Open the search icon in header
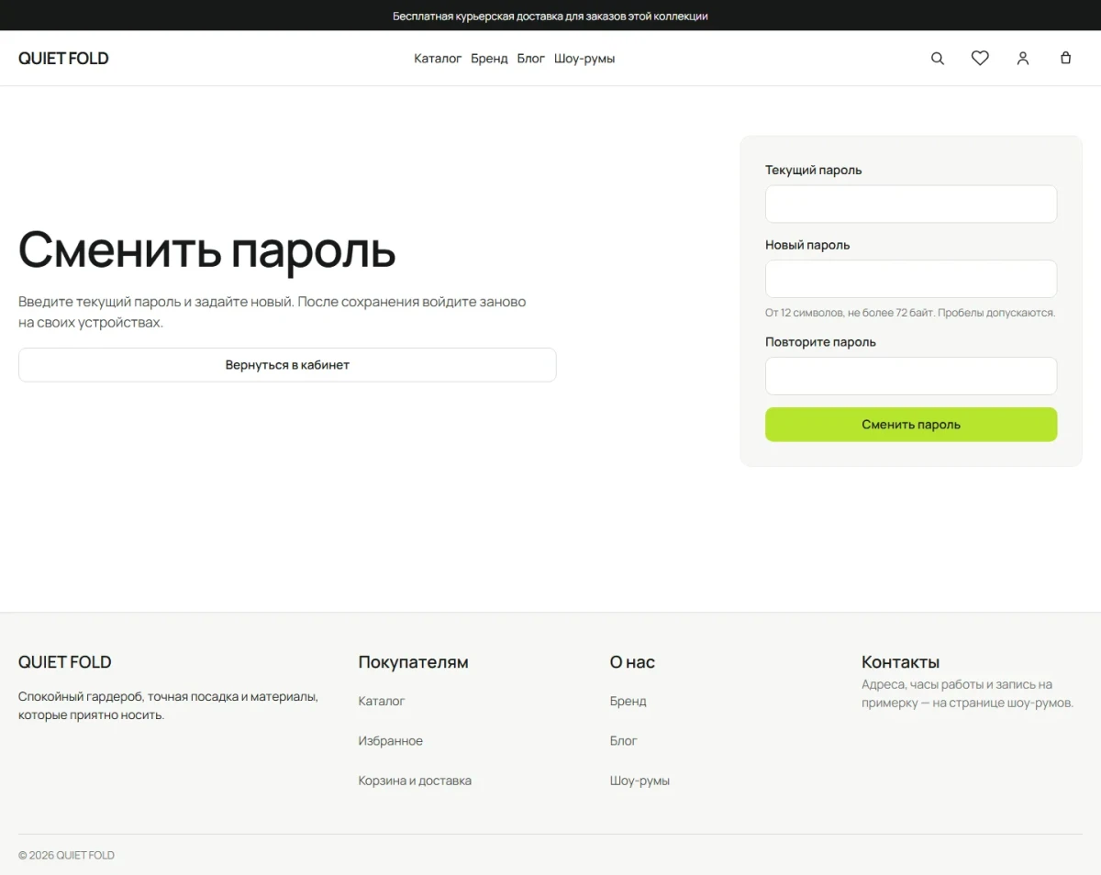Image resolution: width=1101 pixels, height=875 pixels. [x=938, y=58]
